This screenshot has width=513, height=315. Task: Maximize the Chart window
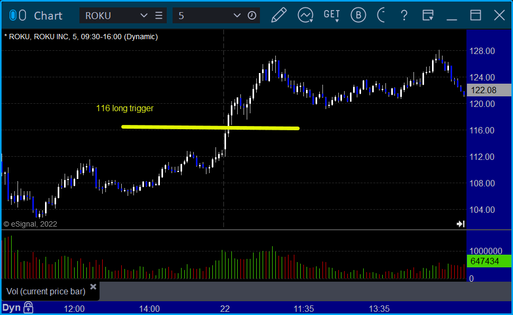tap(475, 15)
